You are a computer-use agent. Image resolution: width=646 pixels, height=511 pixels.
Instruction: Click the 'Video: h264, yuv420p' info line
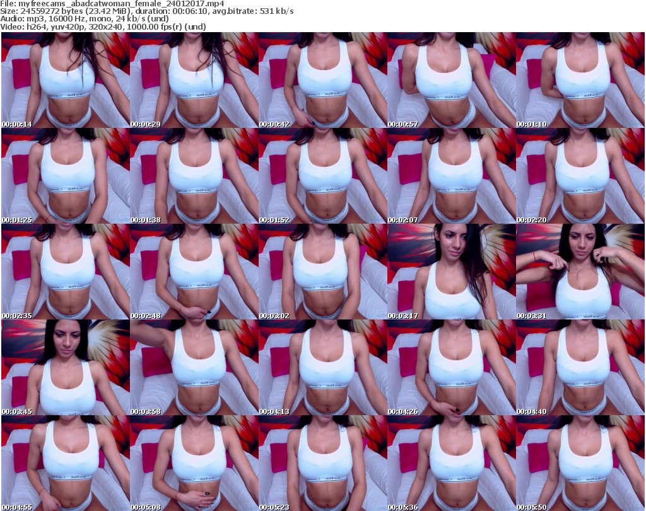click(x=103, y=26)
